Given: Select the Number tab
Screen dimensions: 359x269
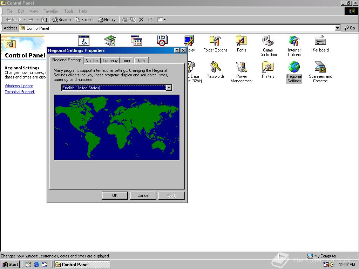Looking at the screenshot, I should point(92,60).
